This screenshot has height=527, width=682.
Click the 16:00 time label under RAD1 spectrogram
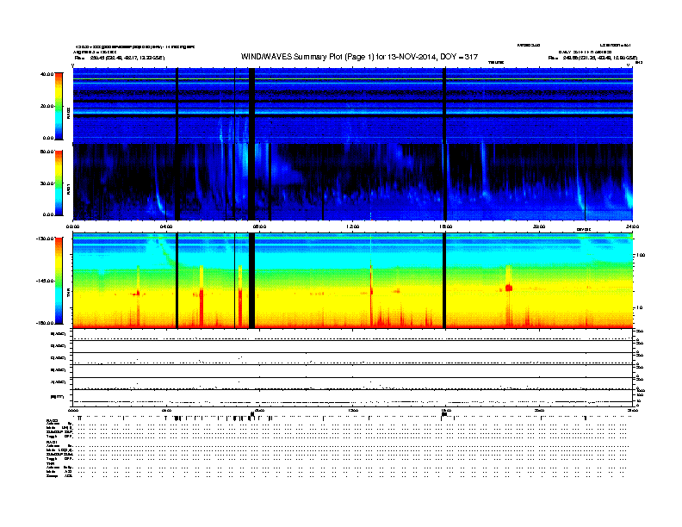pos(446,226)
